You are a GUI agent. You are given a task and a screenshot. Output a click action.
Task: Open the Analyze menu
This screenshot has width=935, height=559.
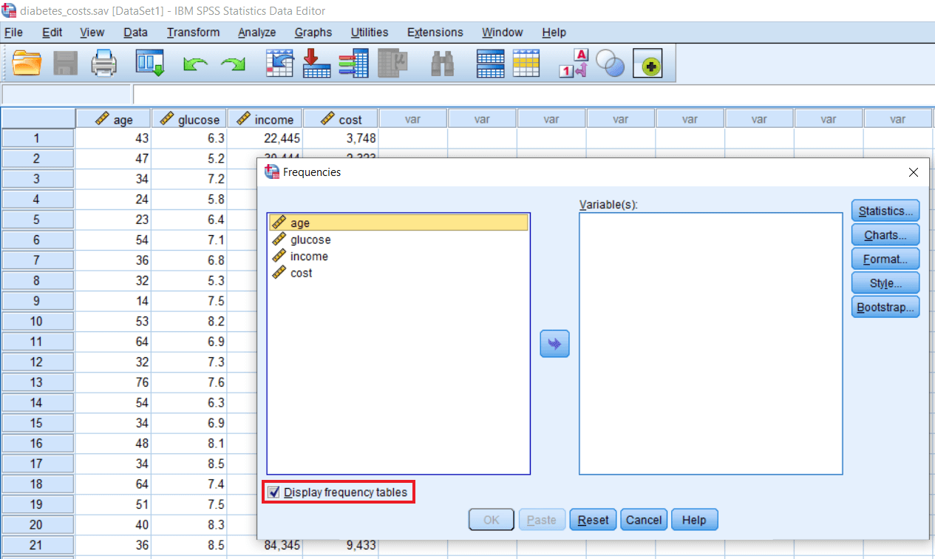pos(256,33)
